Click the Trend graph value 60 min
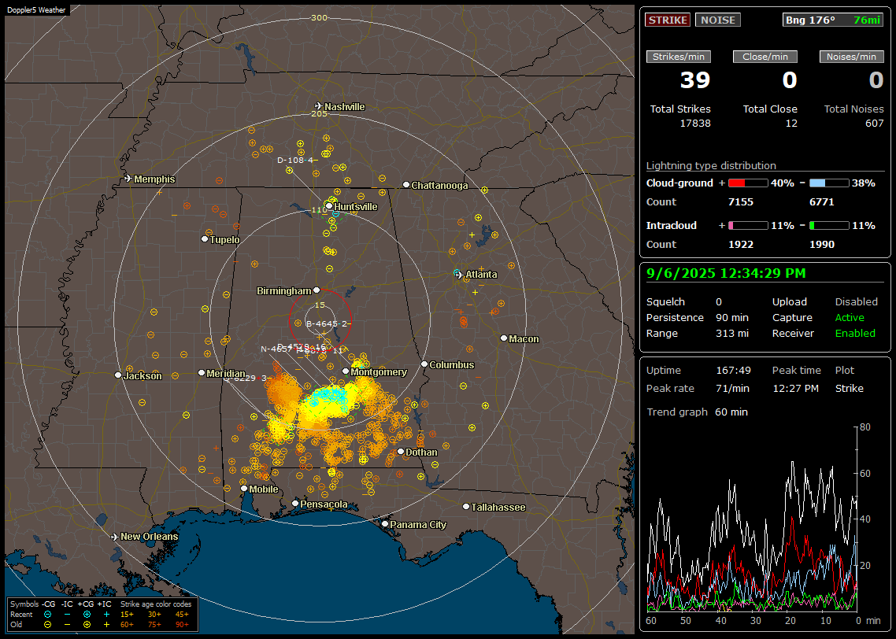Image resolution: width=896 pixels, height=639 pixels. (731, 412)
